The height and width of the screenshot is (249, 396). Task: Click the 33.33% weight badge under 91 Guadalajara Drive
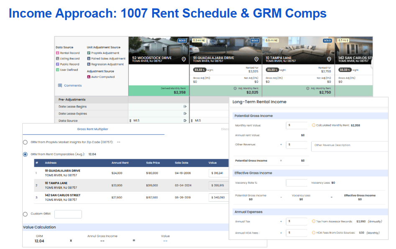[x=199, y=70]
